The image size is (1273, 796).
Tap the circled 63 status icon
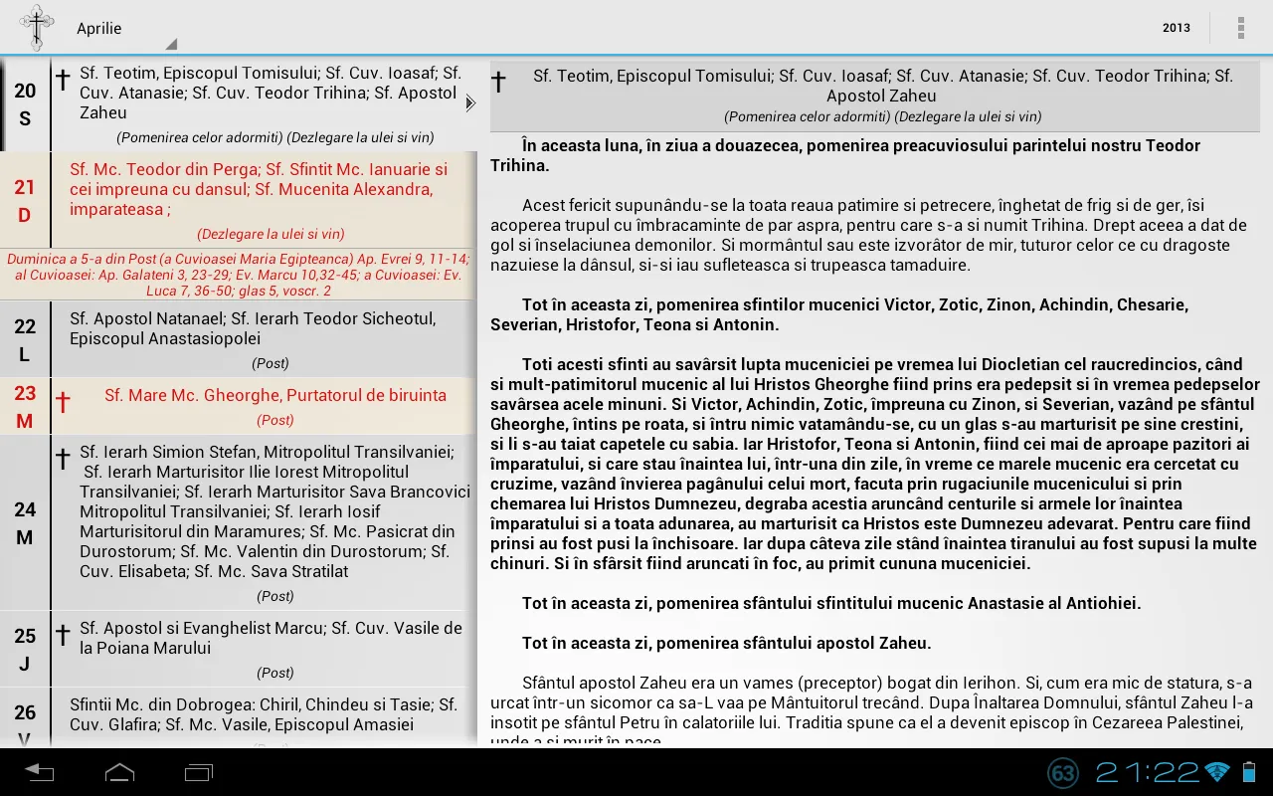(x=1063, y=773)
